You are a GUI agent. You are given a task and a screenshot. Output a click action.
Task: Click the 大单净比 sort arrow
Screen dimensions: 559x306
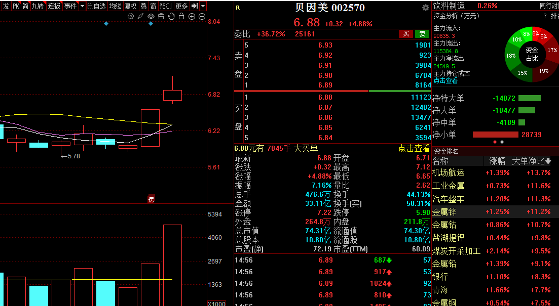[x=548, y=161]
